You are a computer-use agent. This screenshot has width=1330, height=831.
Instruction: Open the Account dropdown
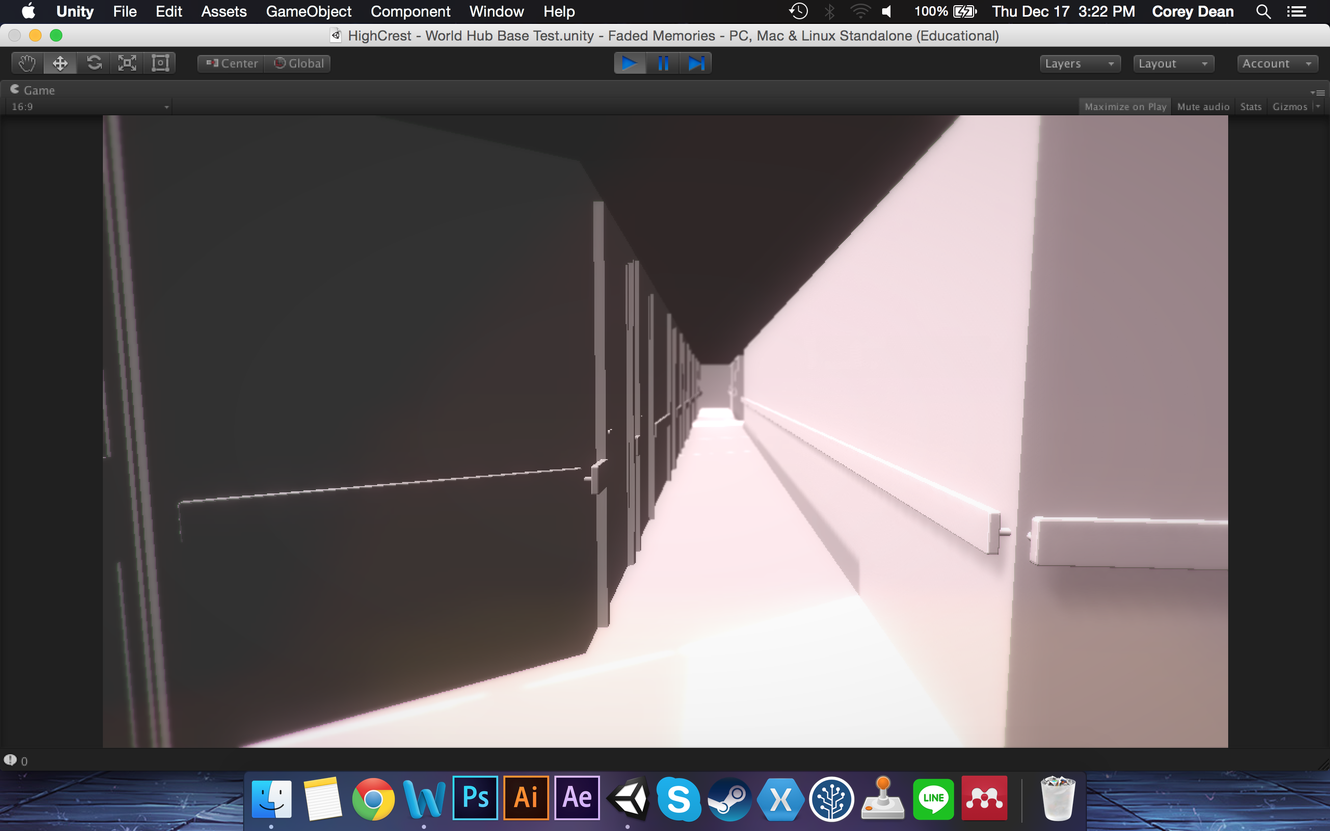pos(1276,63)
